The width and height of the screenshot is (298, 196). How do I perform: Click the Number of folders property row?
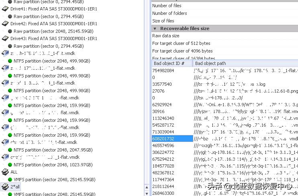169,13
